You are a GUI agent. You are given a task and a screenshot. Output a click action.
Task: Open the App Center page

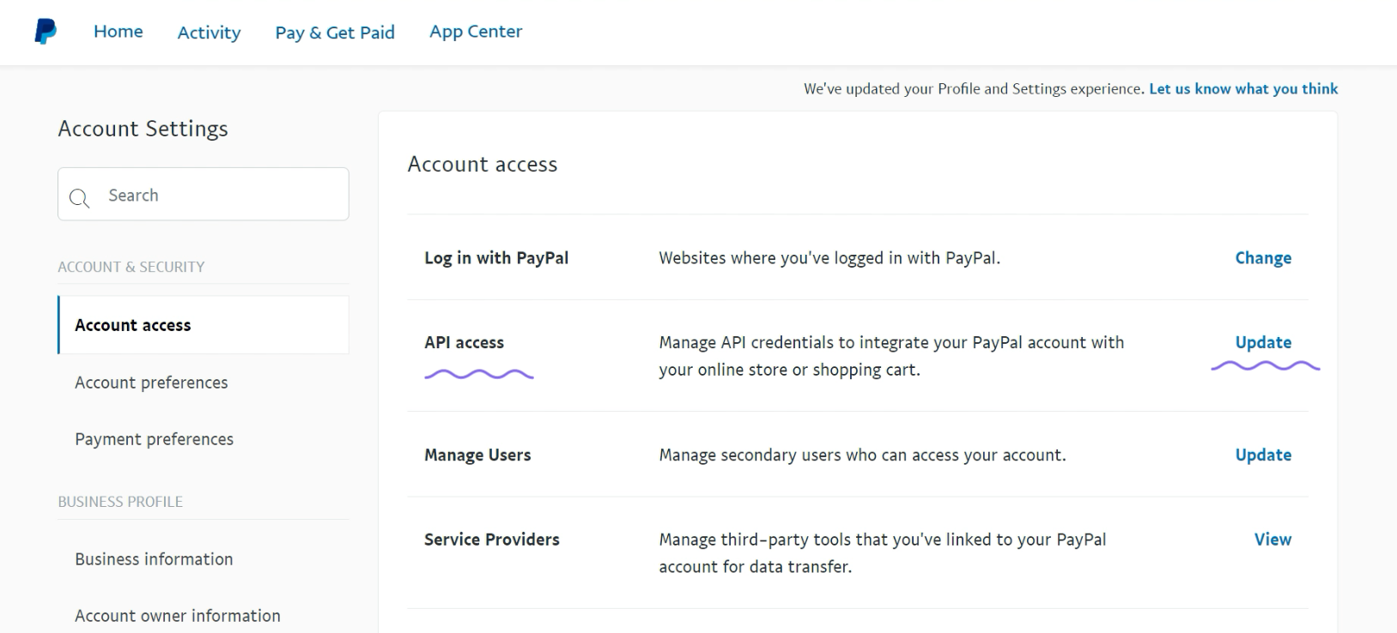coord(476,32)
